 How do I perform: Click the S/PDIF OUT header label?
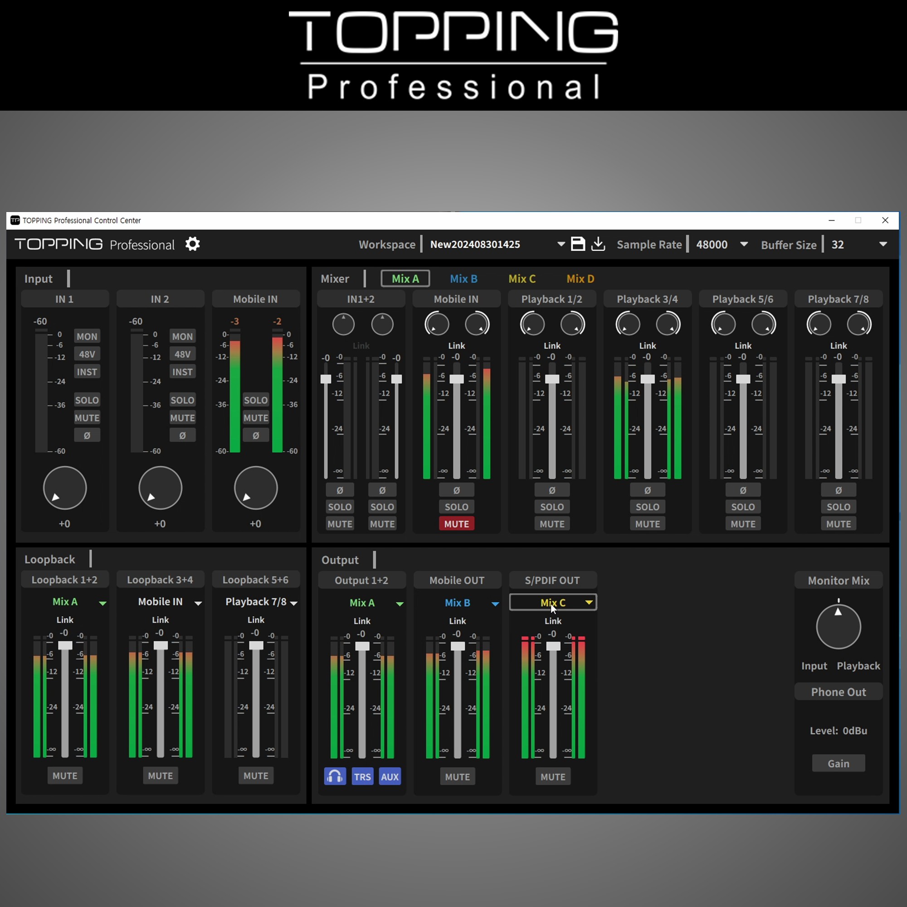(x=552, y=580)
